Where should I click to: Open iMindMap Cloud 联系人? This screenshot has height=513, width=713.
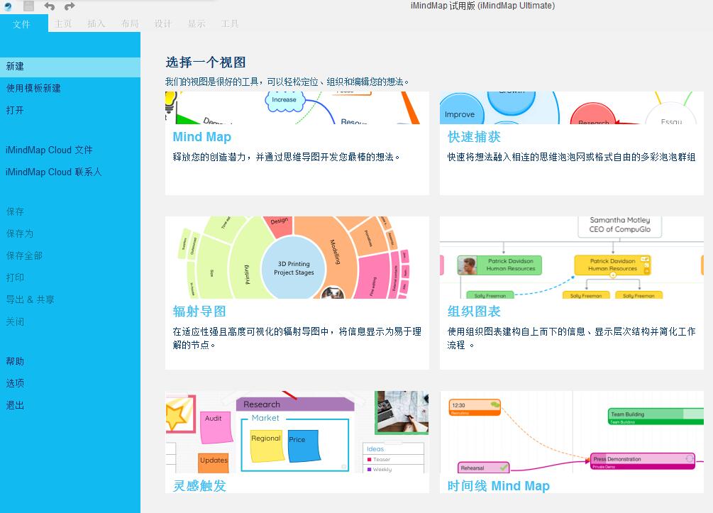(54, 172)
